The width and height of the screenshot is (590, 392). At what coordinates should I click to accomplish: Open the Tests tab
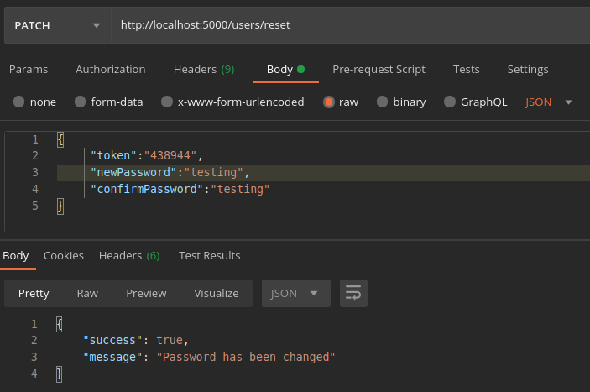coord(466,69)
